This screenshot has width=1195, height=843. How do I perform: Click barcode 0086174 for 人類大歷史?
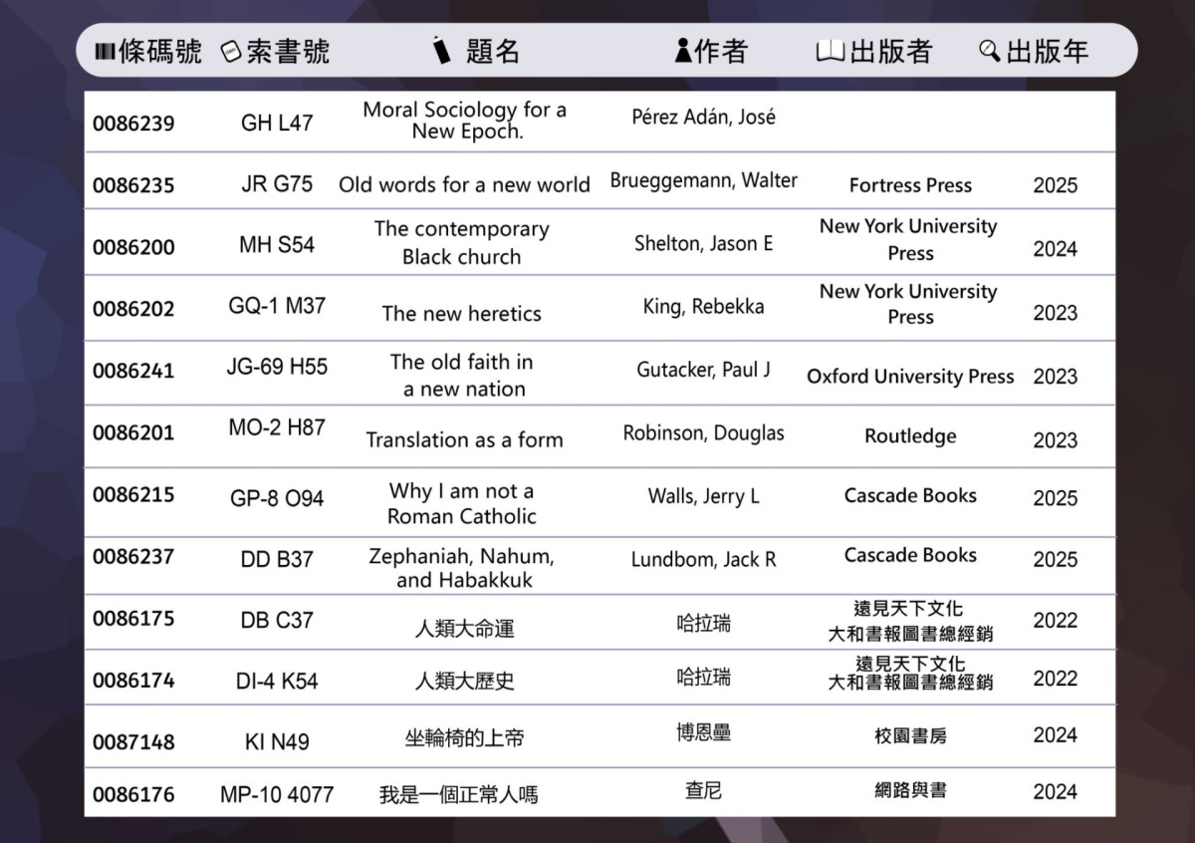(x=133, y=681)
